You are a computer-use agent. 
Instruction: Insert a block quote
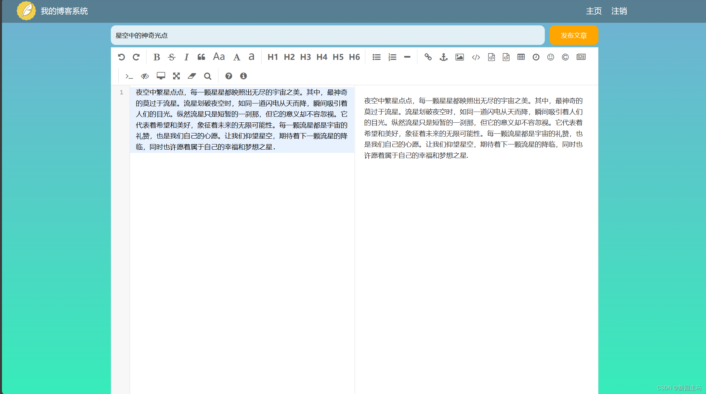pyautogui.click(x=201, y=57)
